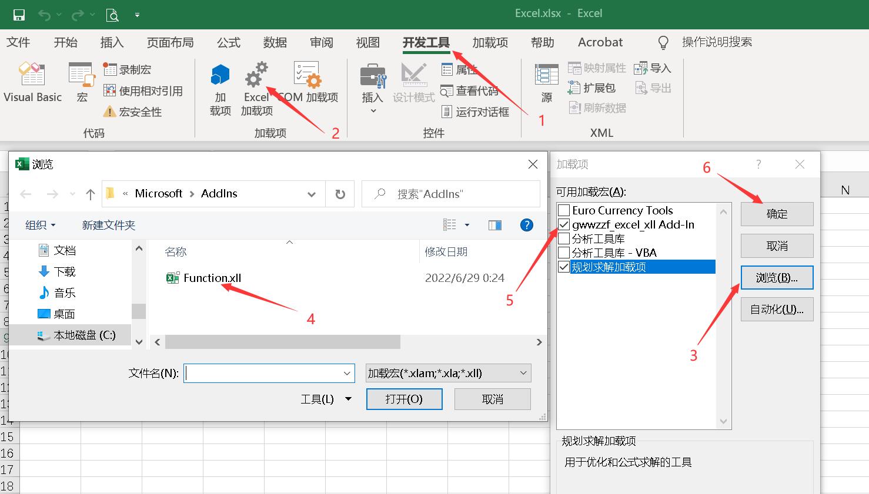The width and height of the screenshot is (869, 494).
Task: Open Browse dialog help icon
Action: coord(527,225)
